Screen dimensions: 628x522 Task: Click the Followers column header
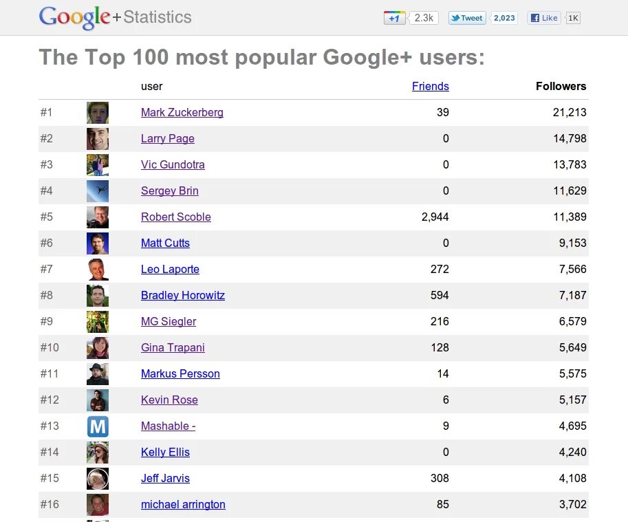(x=561, y=86)
